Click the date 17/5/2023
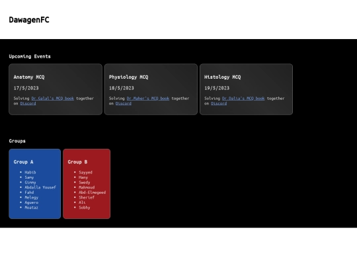Viewport: 357px width, 268px height. (26, 88)
